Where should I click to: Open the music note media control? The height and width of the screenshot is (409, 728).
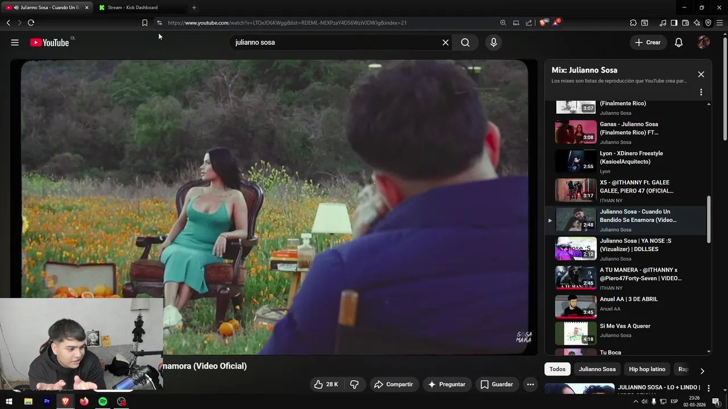pos(663,23)
